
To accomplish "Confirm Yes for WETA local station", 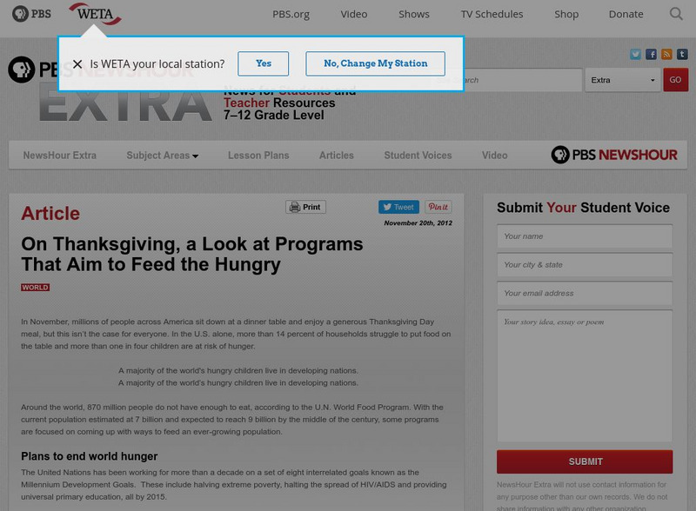I will pyautogui.click(x=264, y=63).
